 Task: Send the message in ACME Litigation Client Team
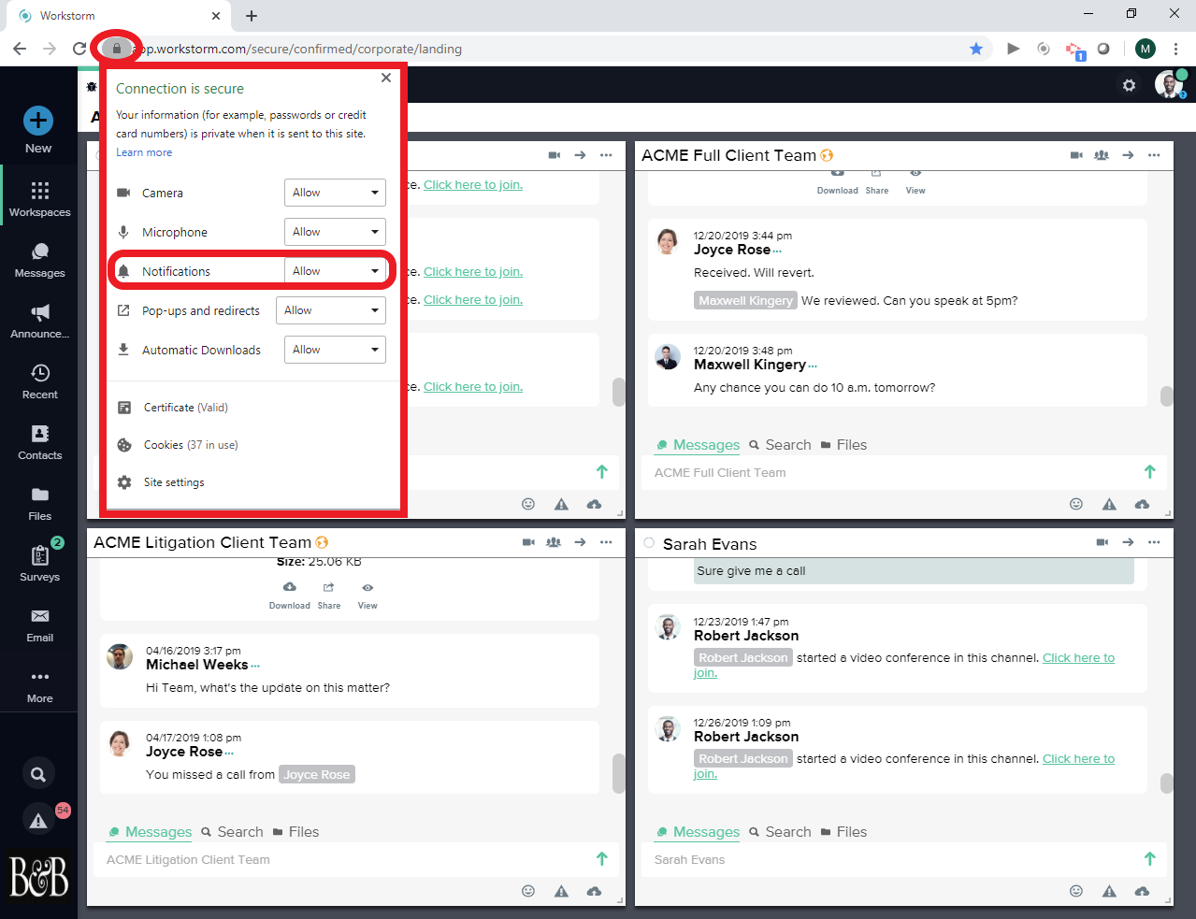click(x=602, y=859)
